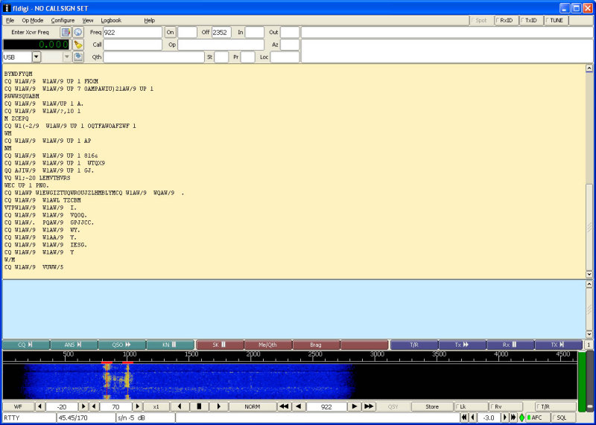This screenshot has width=596, height=425.
Task: Open the View menu
Action: (88, 21)
